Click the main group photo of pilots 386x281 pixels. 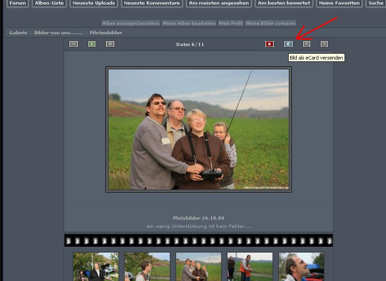(199, 129)
